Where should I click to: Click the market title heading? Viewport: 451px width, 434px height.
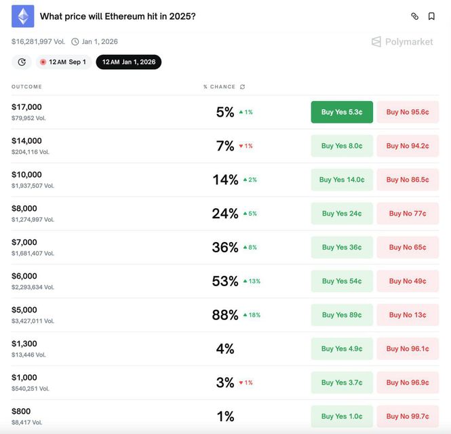[x=118, y=16]
